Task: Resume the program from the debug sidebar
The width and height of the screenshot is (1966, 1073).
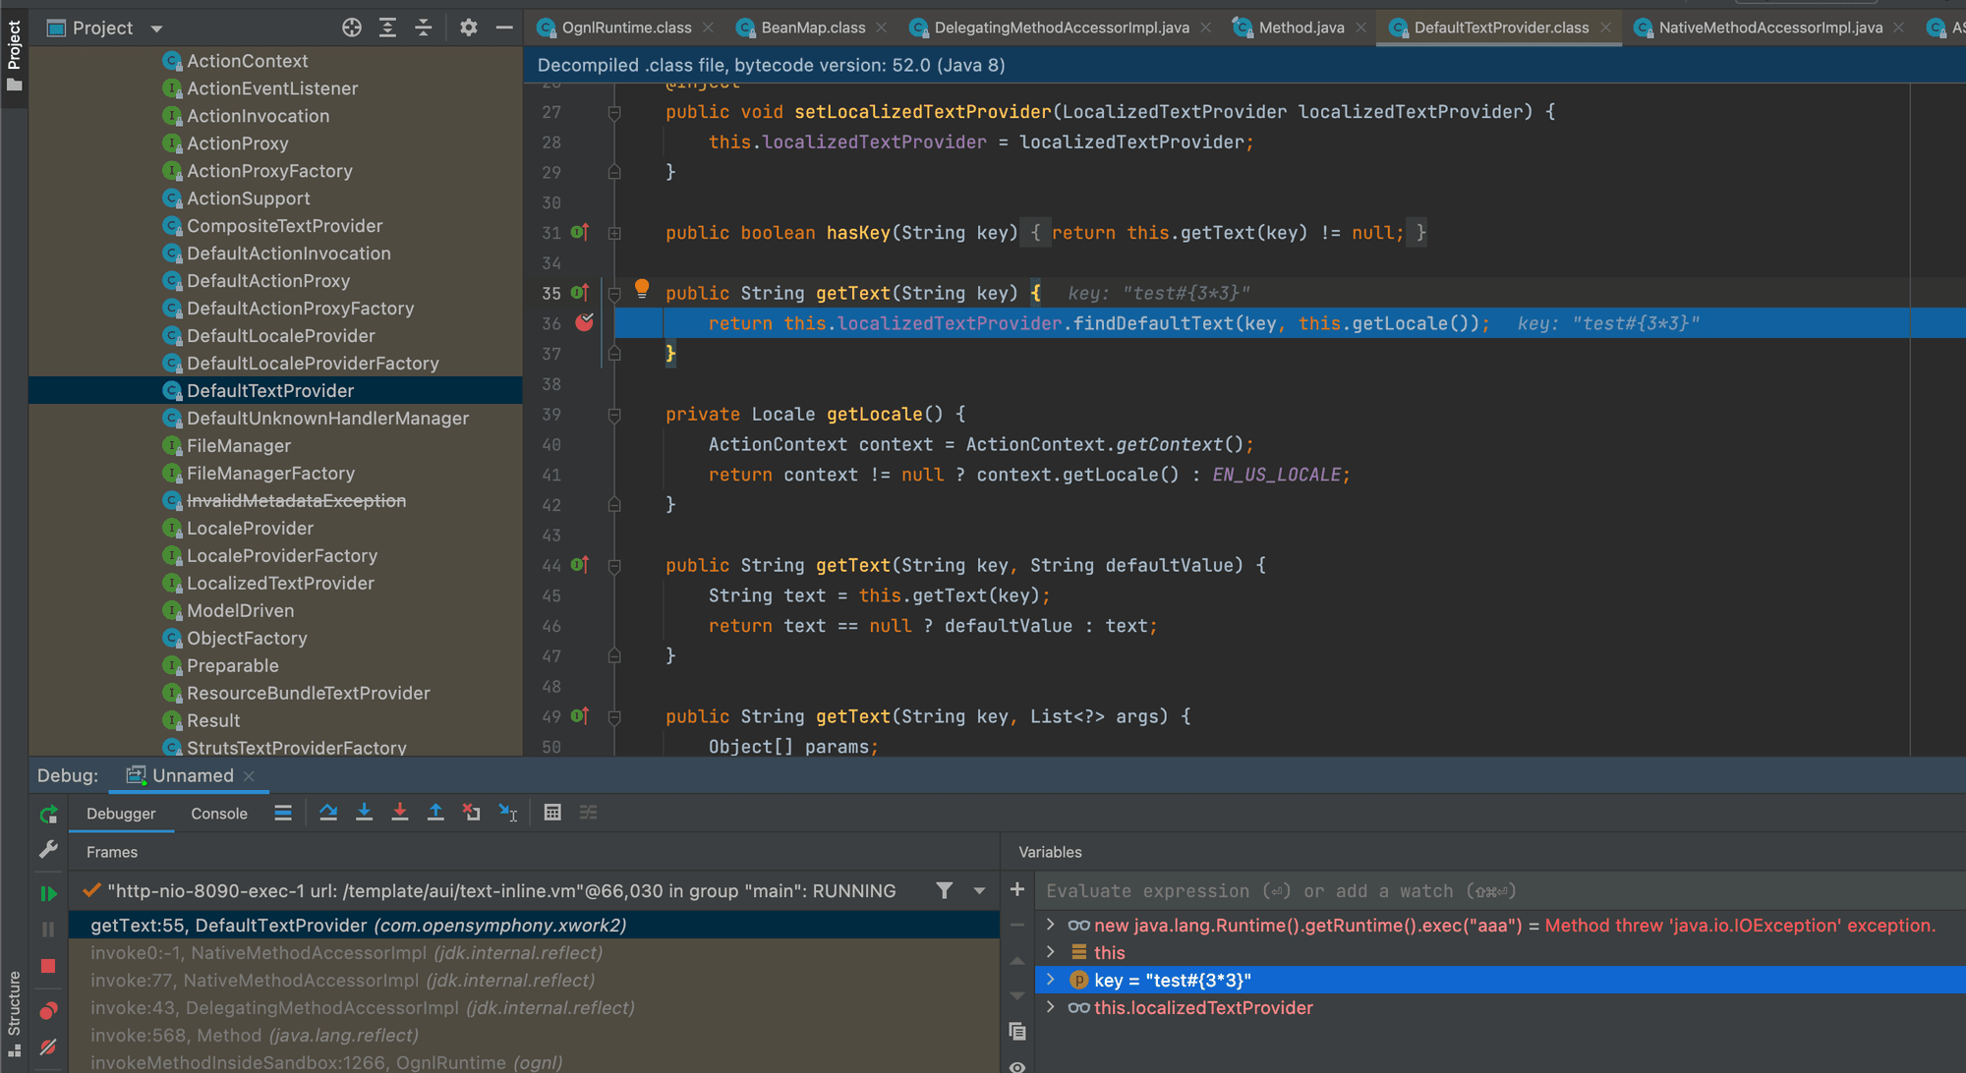Action: tap(48, 894)
